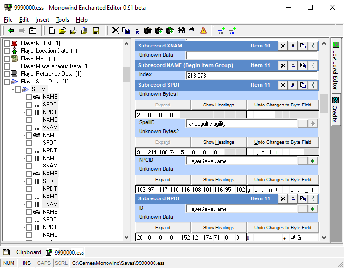Click green arrow next to NPCID field
The image size is (344, 268).
pyautogui.click(x=313, y=161)
